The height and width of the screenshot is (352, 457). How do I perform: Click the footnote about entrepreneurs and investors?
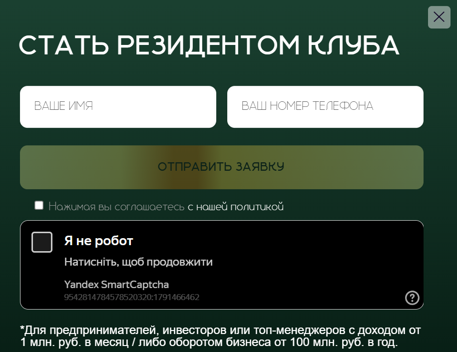pos(220,336)
